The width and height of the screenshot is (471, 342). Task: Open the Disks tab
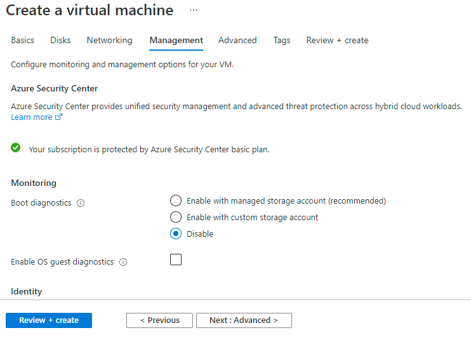click(x=60, y=40)
